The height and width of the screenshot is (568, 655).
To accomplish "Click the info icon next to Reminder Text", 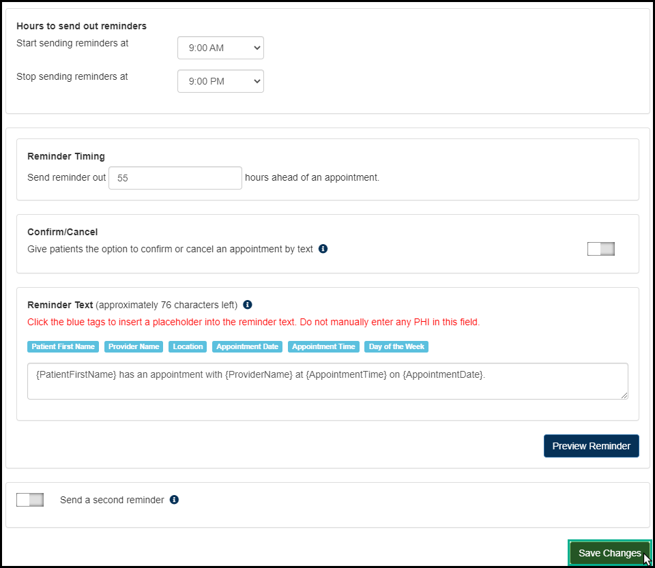I will click(x=248, y=305).
